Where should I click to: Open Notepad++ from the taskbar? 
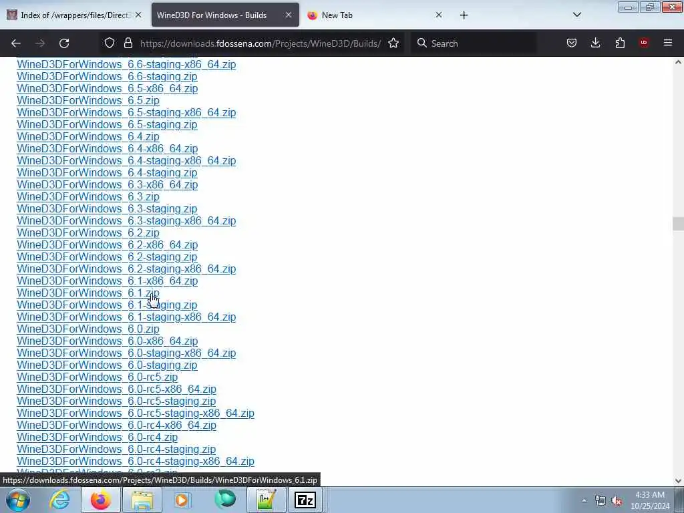tap(266, 500)
